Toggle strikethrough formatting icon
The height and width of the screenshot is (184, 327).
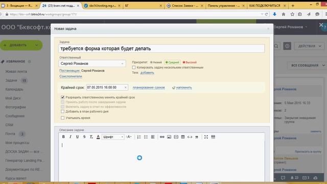84,137
